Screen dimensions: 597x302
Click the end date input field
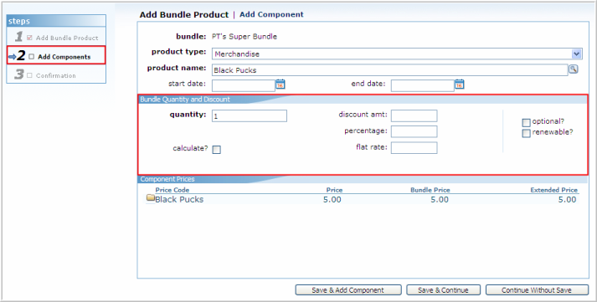[422, 85]
